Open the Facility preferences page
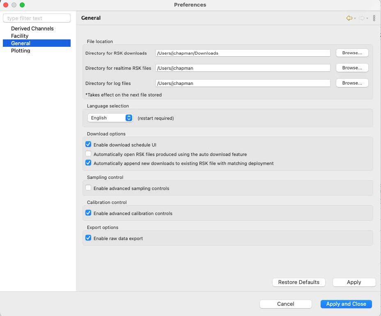 tap(20, 36)
